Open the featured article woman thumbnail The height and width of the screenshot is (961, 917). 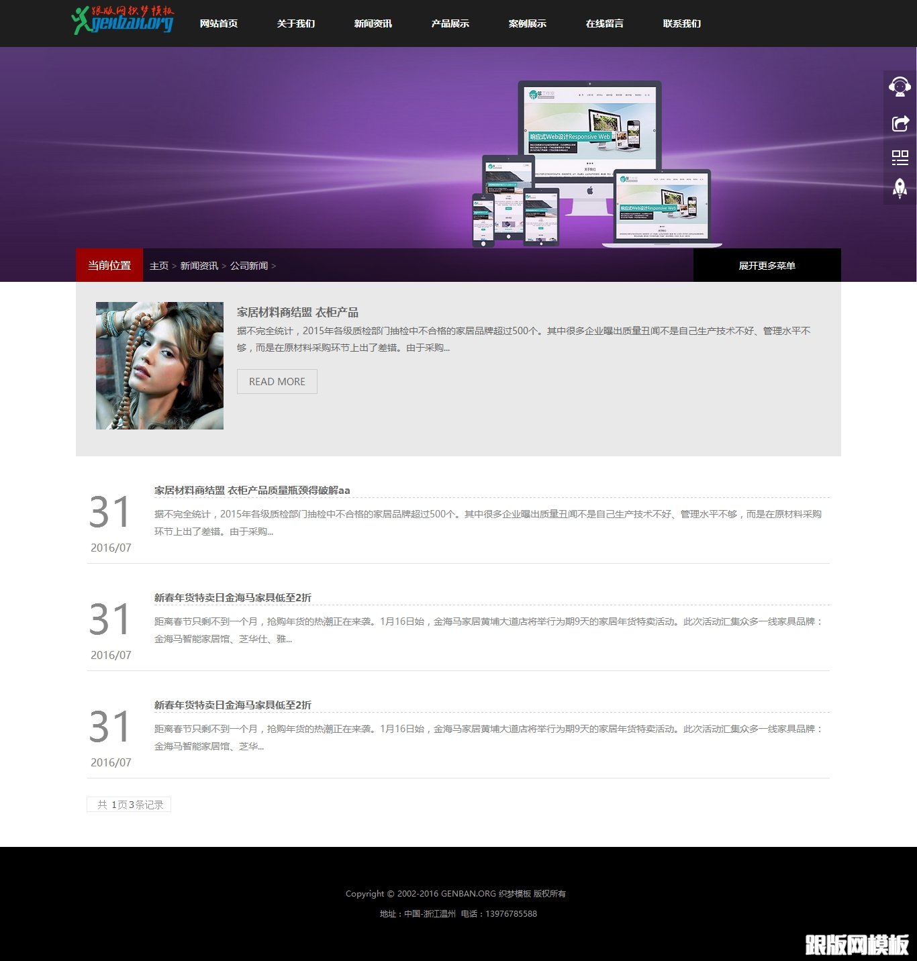tap(160, 366)
